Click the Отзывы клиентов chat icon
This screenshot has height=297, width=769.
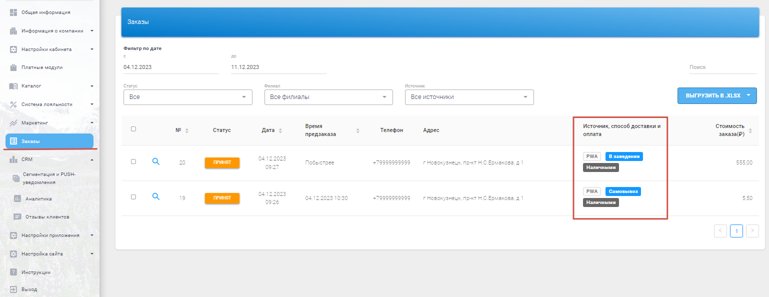(17, 217)
